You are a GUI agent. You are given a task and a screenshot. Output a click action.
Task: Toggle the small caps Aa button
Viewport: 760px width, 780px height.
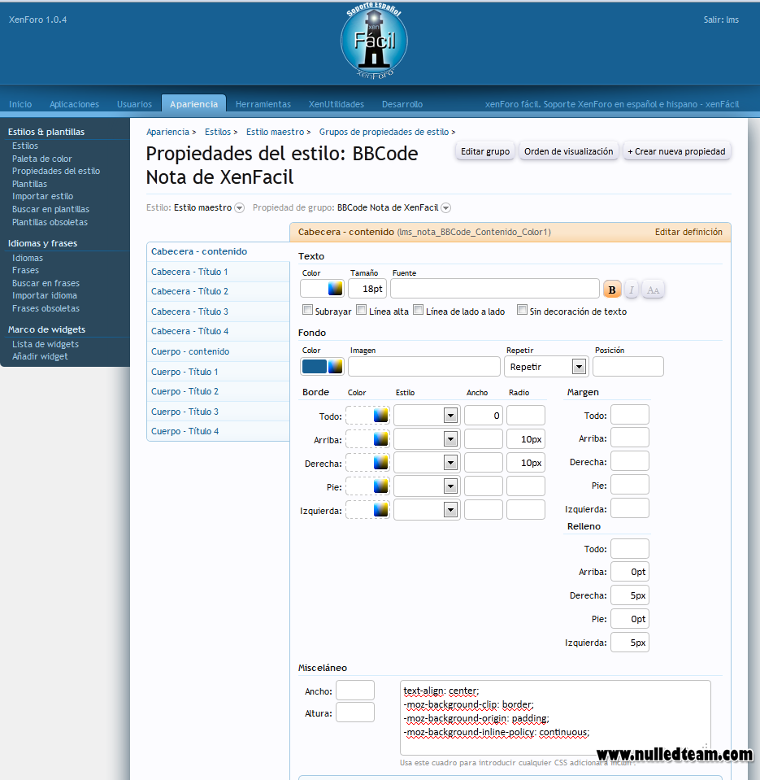coord(653,290)
